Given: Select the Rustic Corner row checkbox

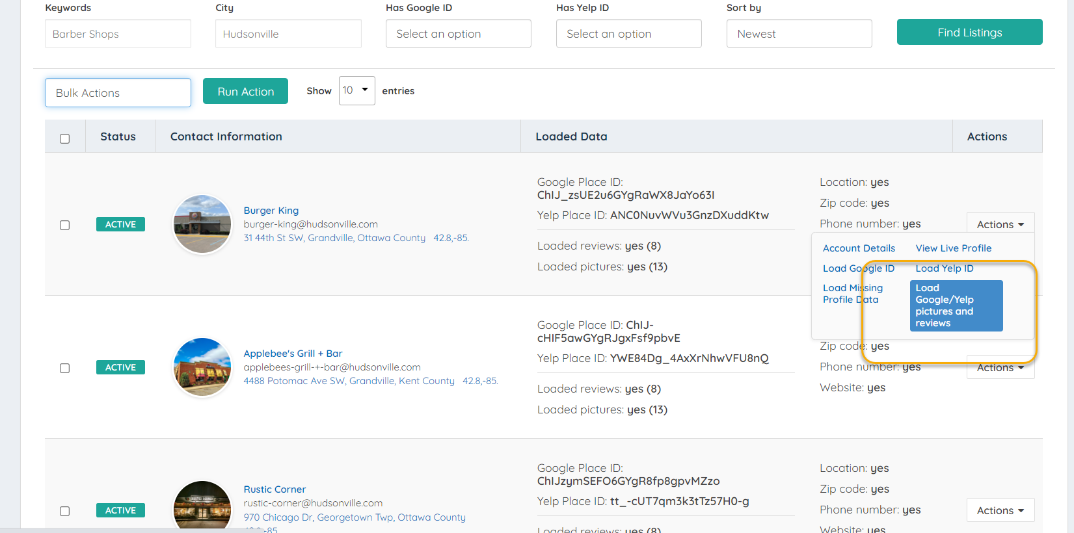Looking at the screenshot, I should click(x=64, y=511).
